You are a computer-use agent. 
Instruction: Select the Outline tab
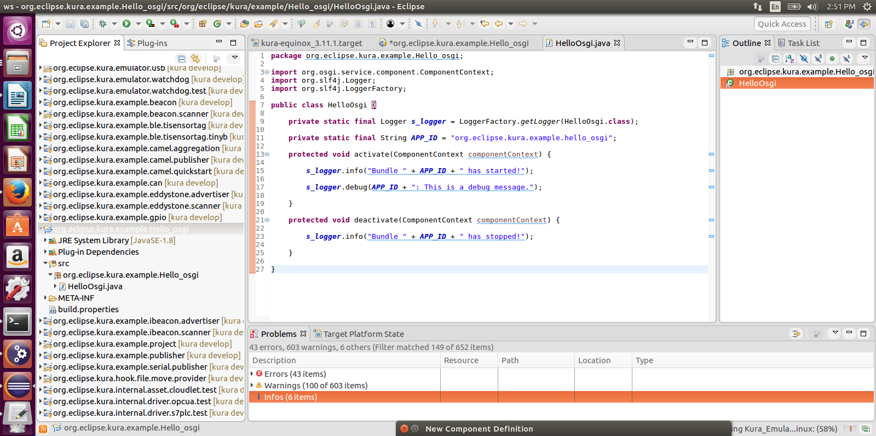pyautogui.click(x=746, y=43)
